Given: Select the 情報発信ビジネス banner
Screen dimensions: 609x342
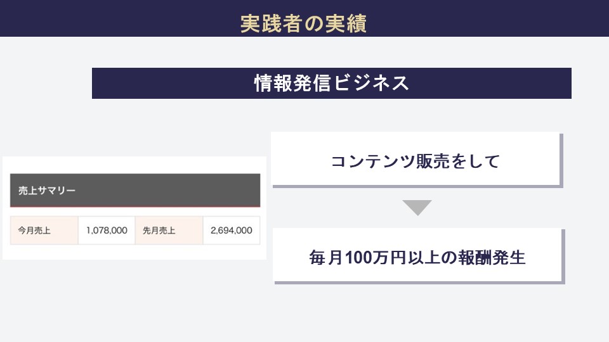Looking at the screenshot, I should 331,83.
